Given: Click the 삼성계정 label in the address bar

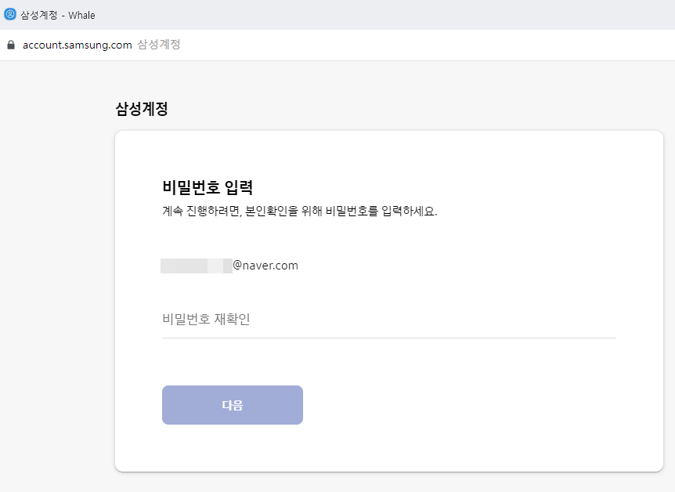Looking at the screenshot, I should tap(159, 45).
